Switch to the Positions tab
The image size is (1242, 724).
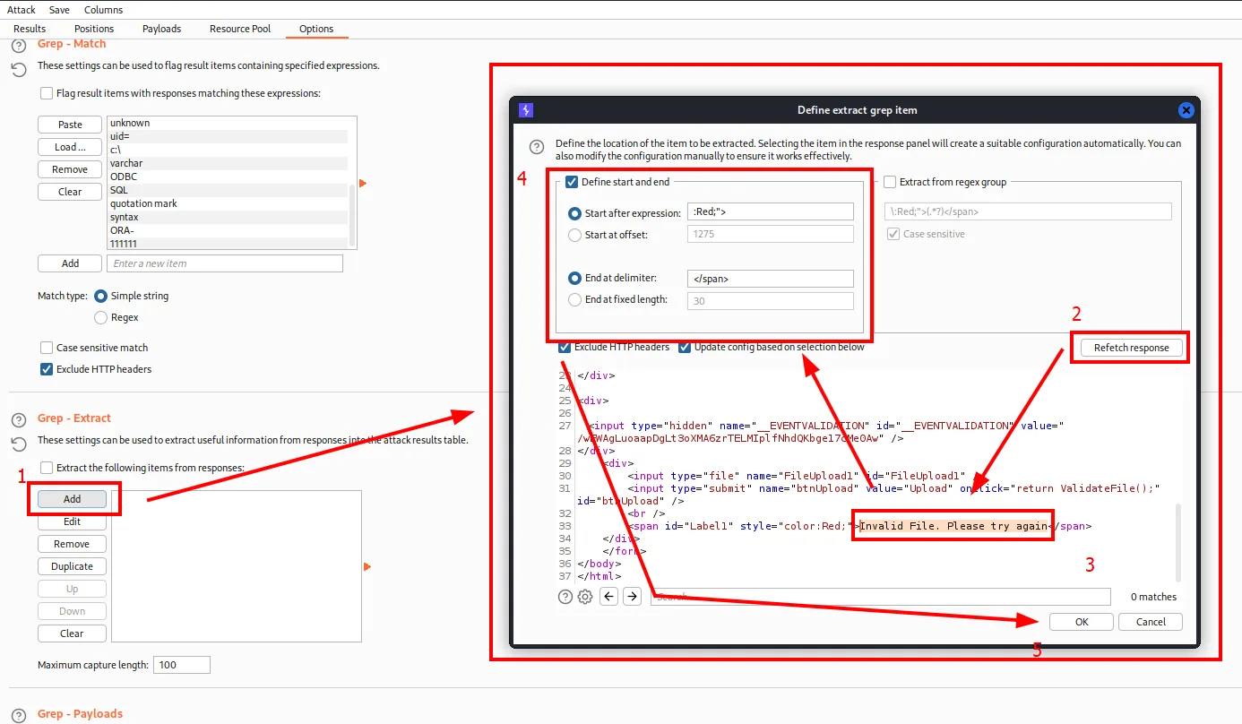tap(94, 29)
